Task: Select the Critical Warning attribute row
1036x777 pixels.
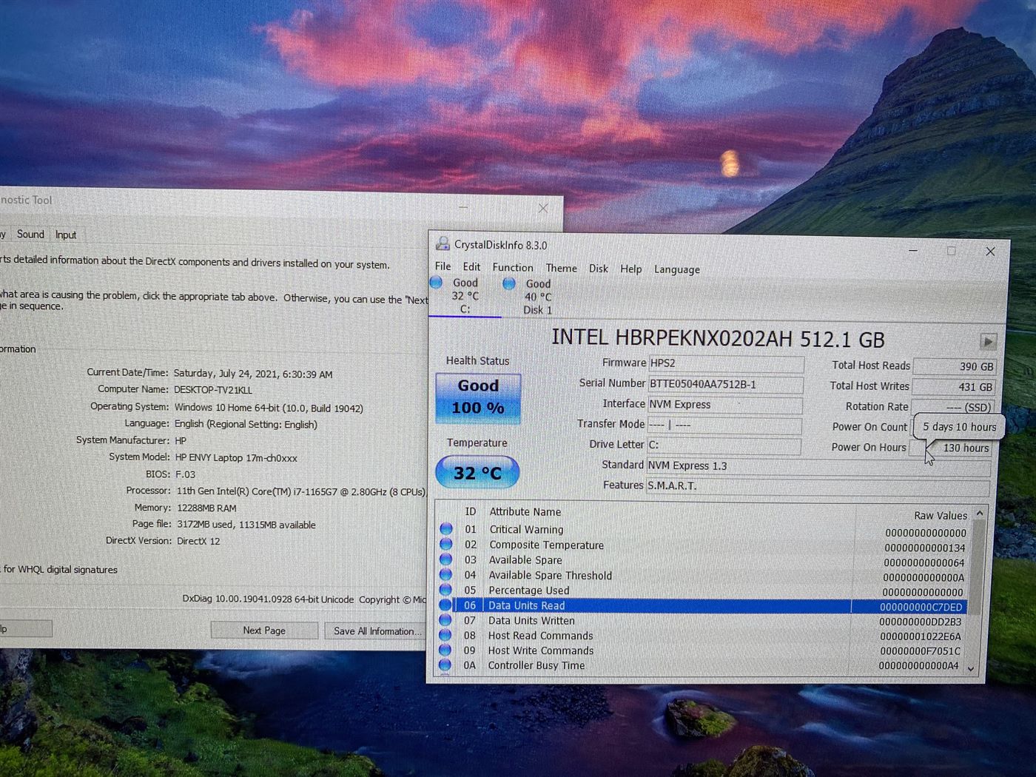Action: pos(703,531)
